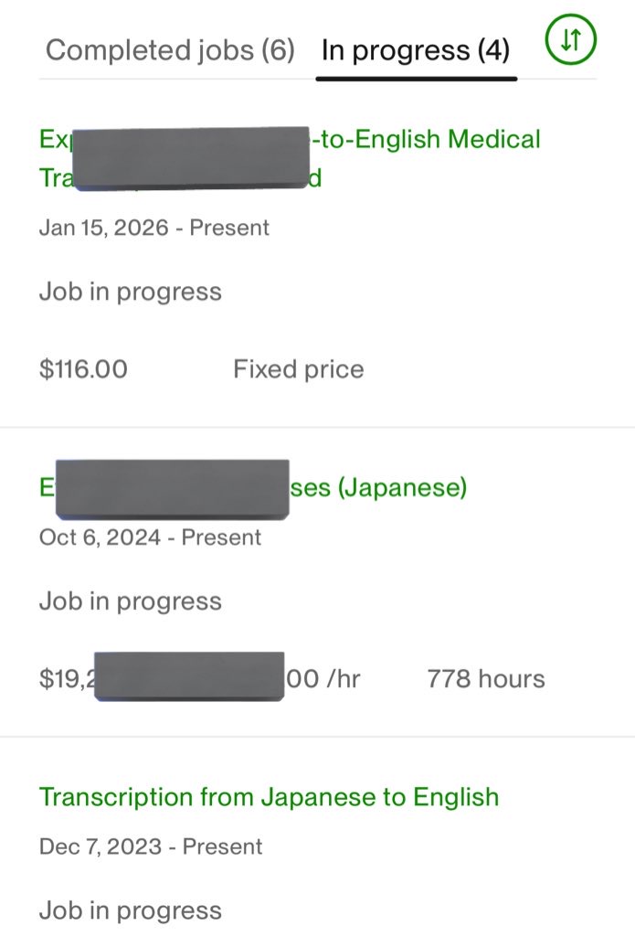Tap the Fixed price label
The height and width of the screenshot is (936, 635).
point(299,369)
